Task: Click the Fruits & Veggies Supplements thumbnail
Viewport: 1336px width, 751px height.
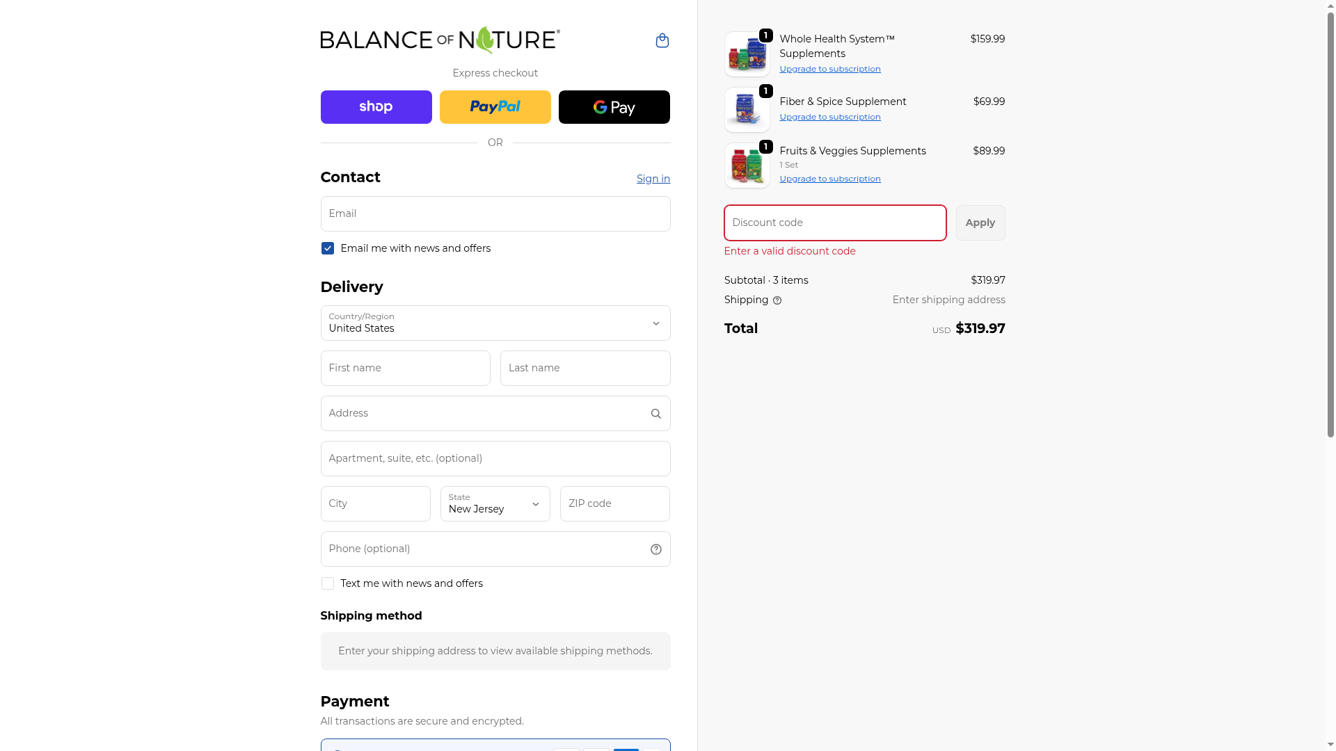Action: (747, 166)
